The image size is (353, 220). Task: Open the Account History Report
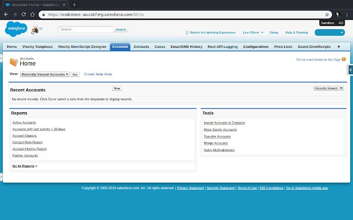coord(29,149)
